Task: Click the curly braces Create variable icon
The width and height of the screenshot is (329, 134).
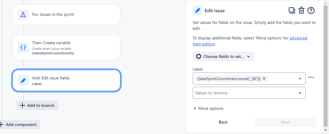Action: pyautogui.click(x=23, y=47)
